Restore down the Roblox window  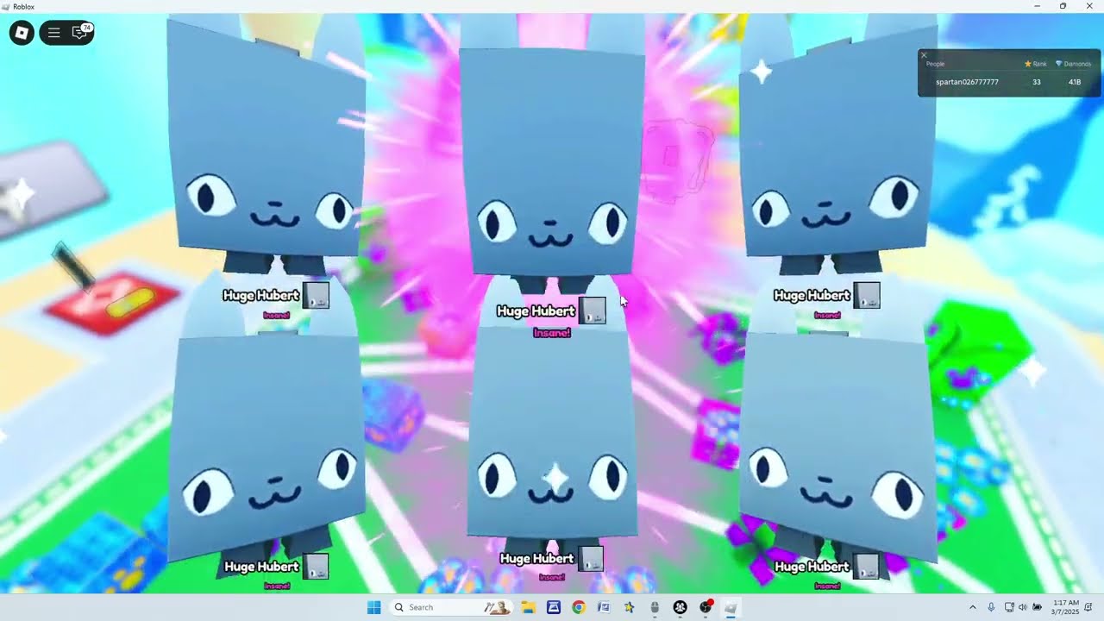(1063, 6)
